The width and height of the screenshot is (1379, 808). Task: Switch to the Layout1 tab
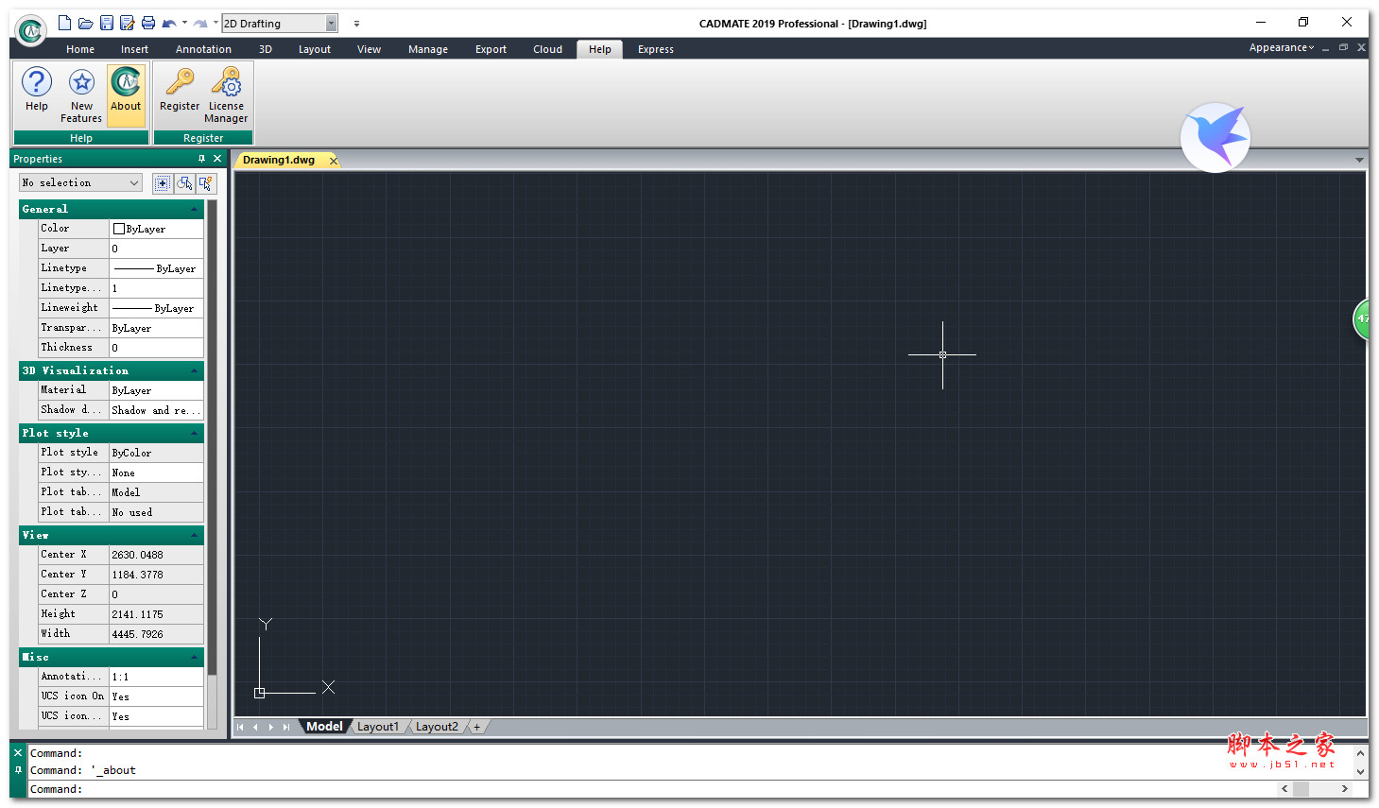[378, 727]
